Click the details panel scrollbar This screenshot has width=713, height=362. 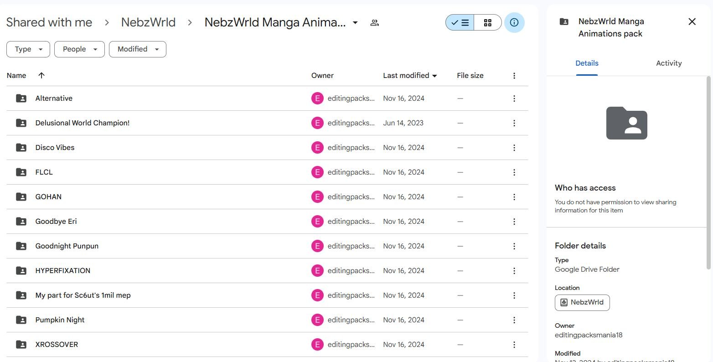708,173
